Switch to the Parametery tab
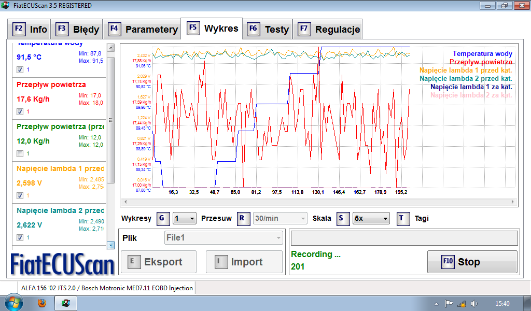 [142, 29]
